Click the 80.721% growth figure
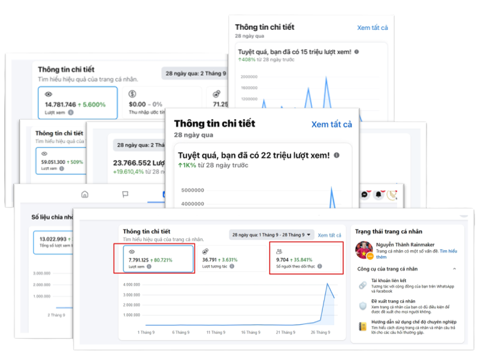Screen dimensions: 481x355 pos(161,260)
